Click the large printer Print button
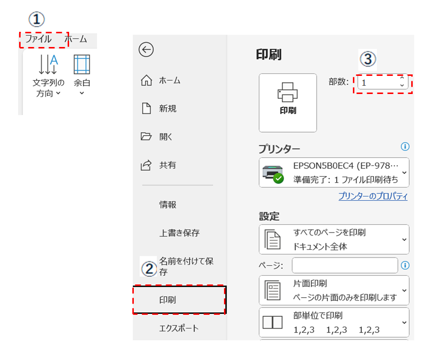This screenshot has width=422, height=353. 288,102
